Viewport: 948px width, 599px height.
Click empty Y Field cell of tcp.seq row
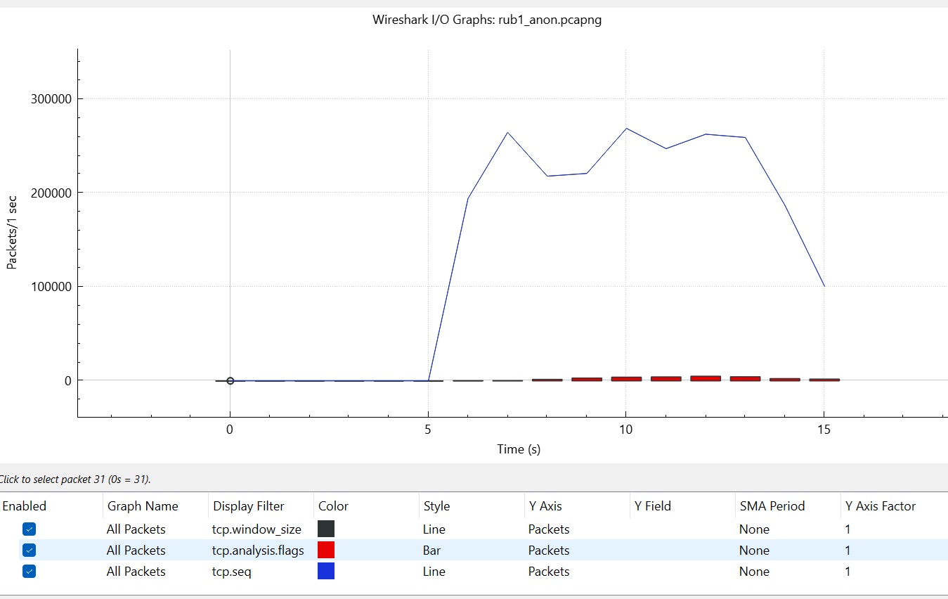(x=682, y=572)
